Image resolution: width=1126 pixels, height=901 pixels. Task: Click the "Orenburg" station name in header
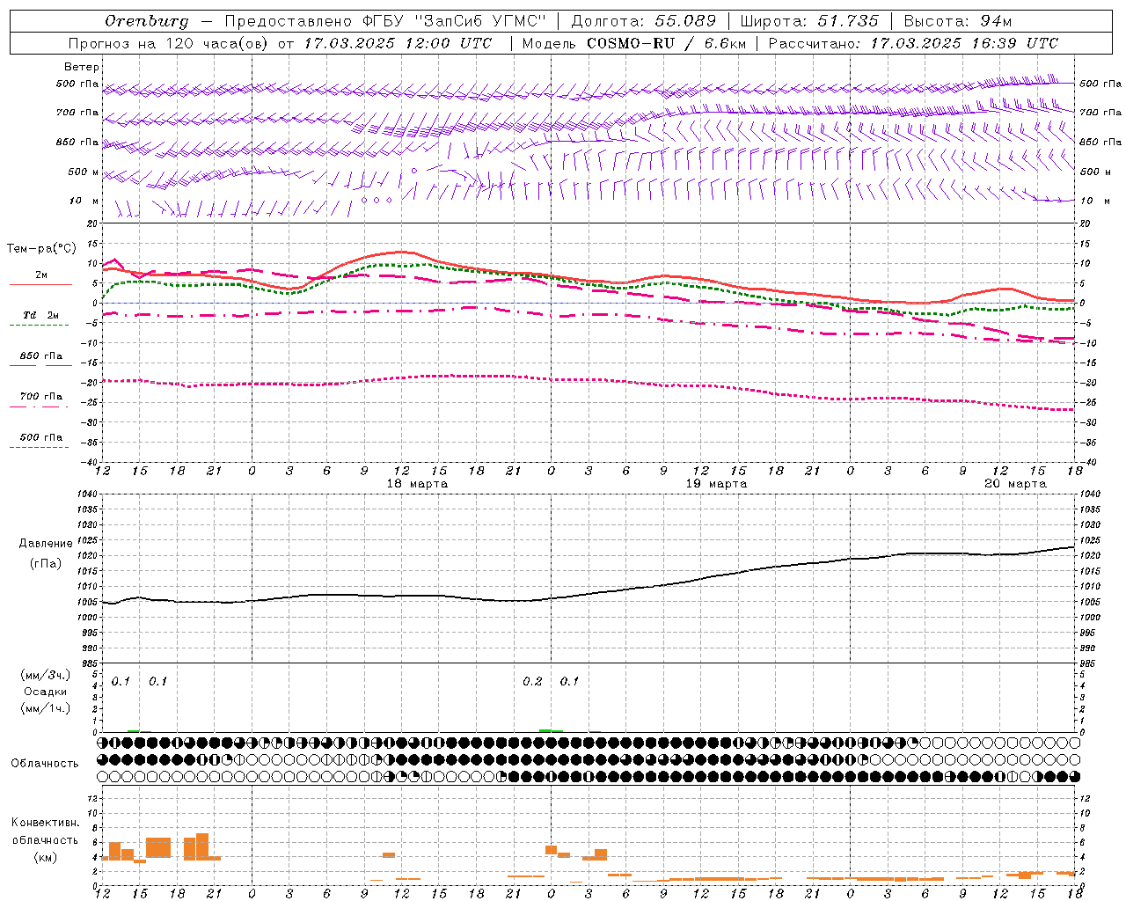point(147,21)
